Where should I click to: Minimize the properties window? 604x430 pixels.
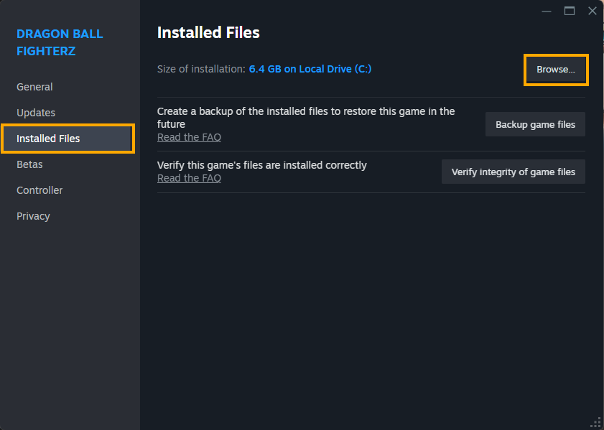coord(547,11)
